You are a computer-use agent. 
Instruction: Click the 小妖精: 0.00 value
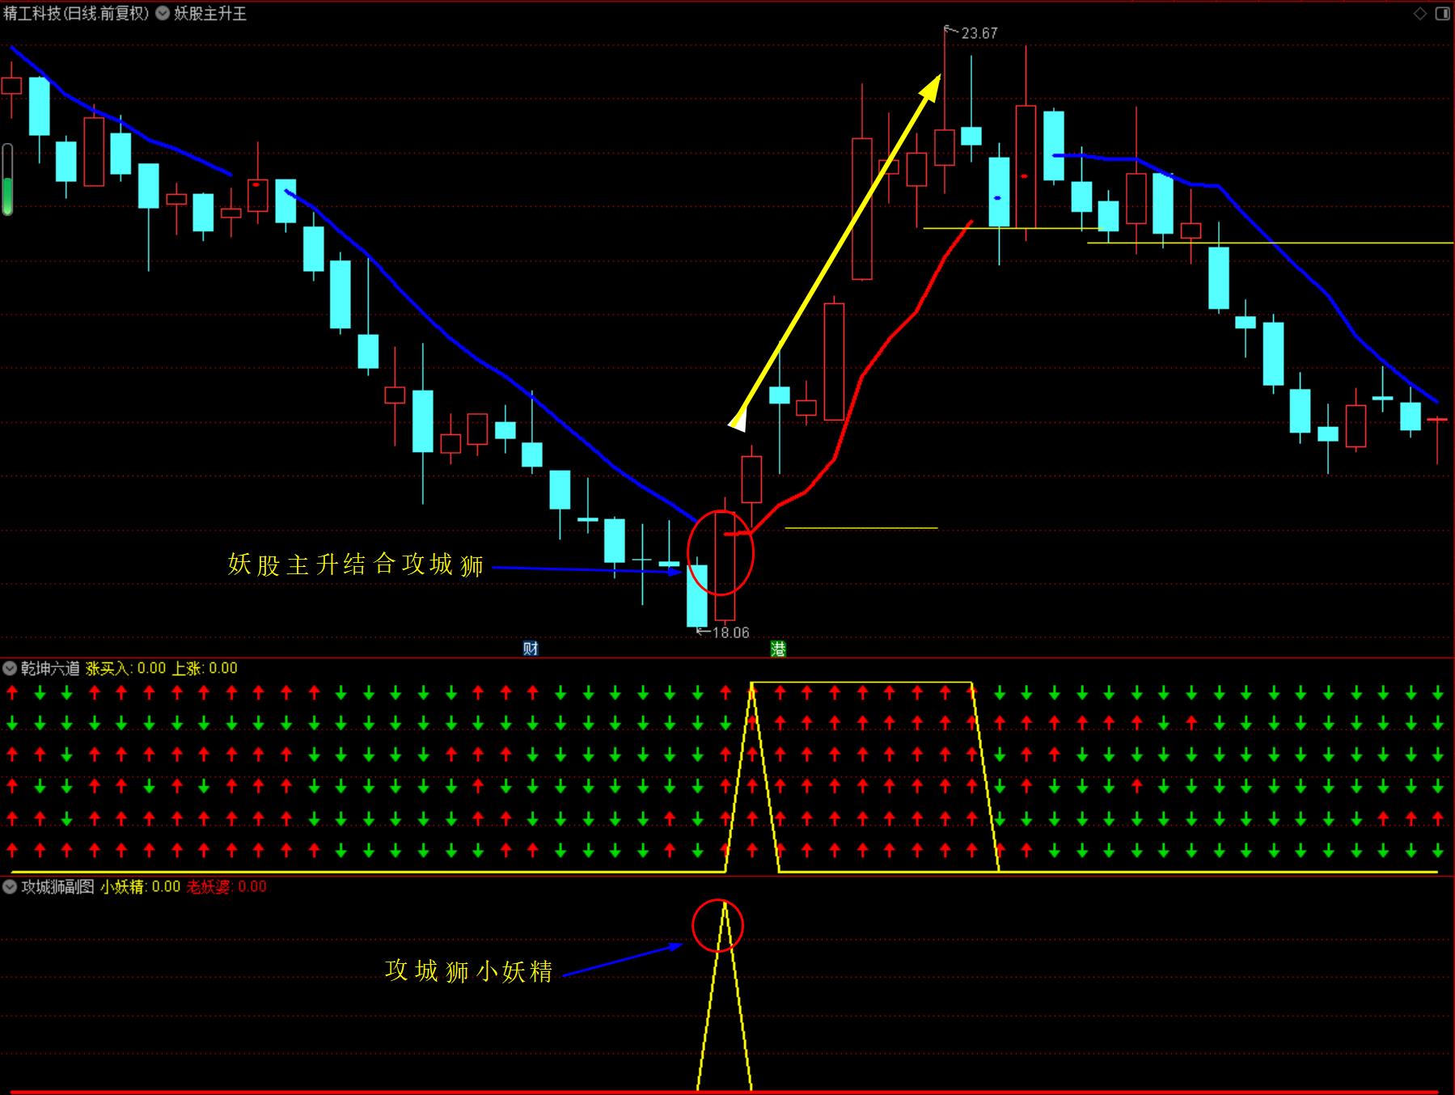click(x=140, y=886)
